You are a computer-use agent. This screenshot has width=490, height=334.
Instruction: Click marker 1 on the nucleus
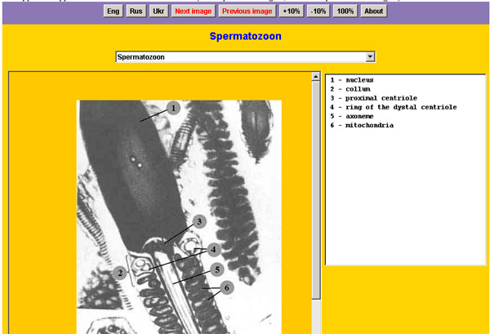172,108
